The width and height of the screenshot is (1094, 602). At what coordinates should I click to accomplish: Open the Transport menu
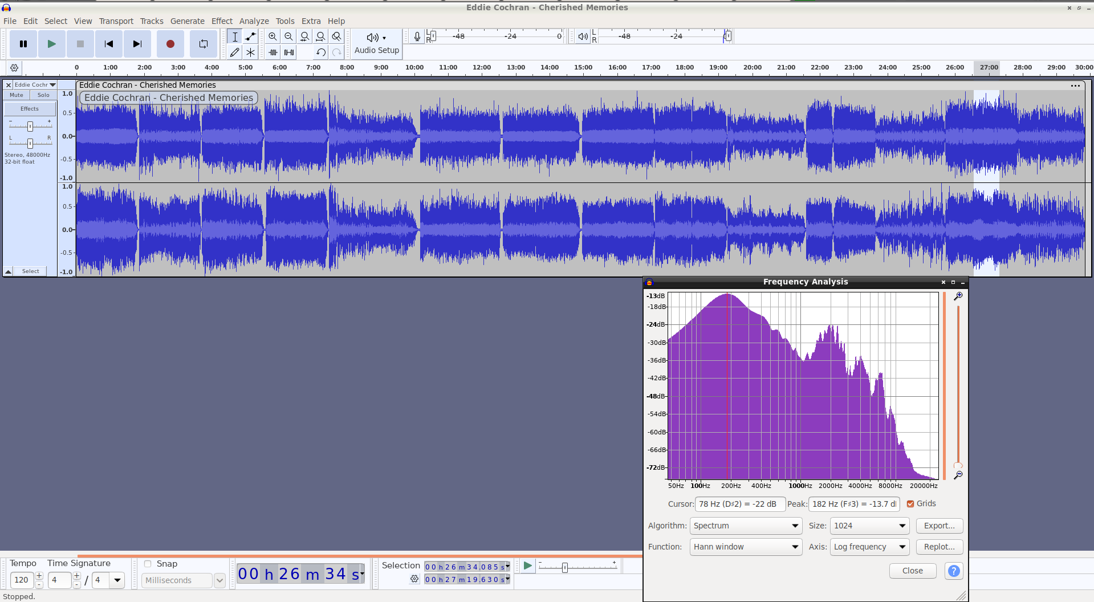pyautogui.click(x=116, y=21)
